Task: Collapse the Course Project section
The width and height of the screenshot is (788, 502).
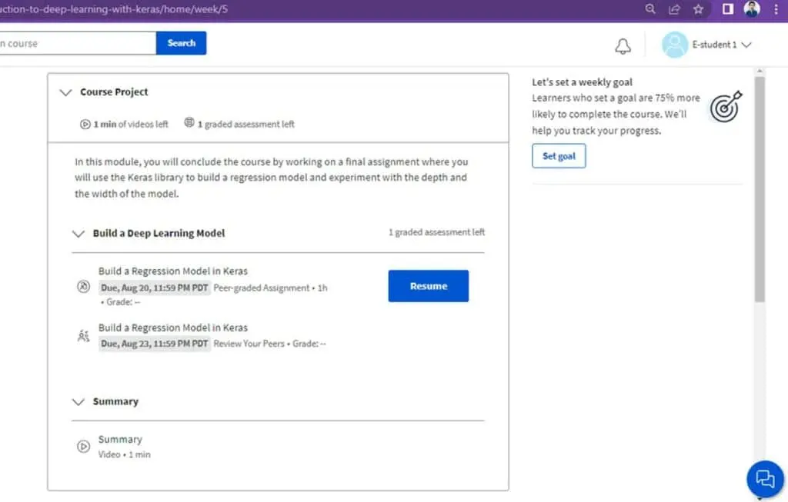Action: coord(66,92)
